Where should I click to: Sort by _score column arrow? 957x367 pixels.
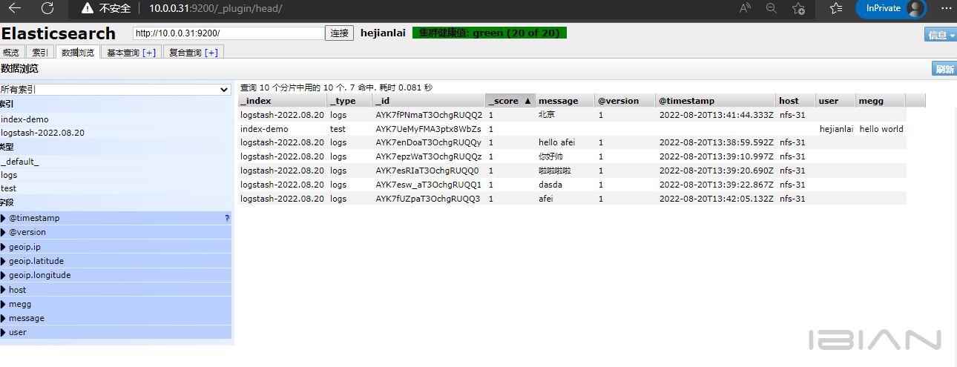(527, 101)
